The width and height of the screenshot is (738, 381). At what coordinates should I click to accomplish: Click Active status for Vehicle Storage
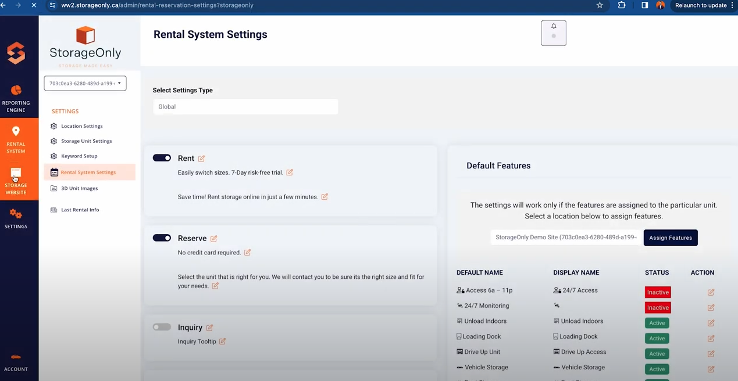point(657,369)
